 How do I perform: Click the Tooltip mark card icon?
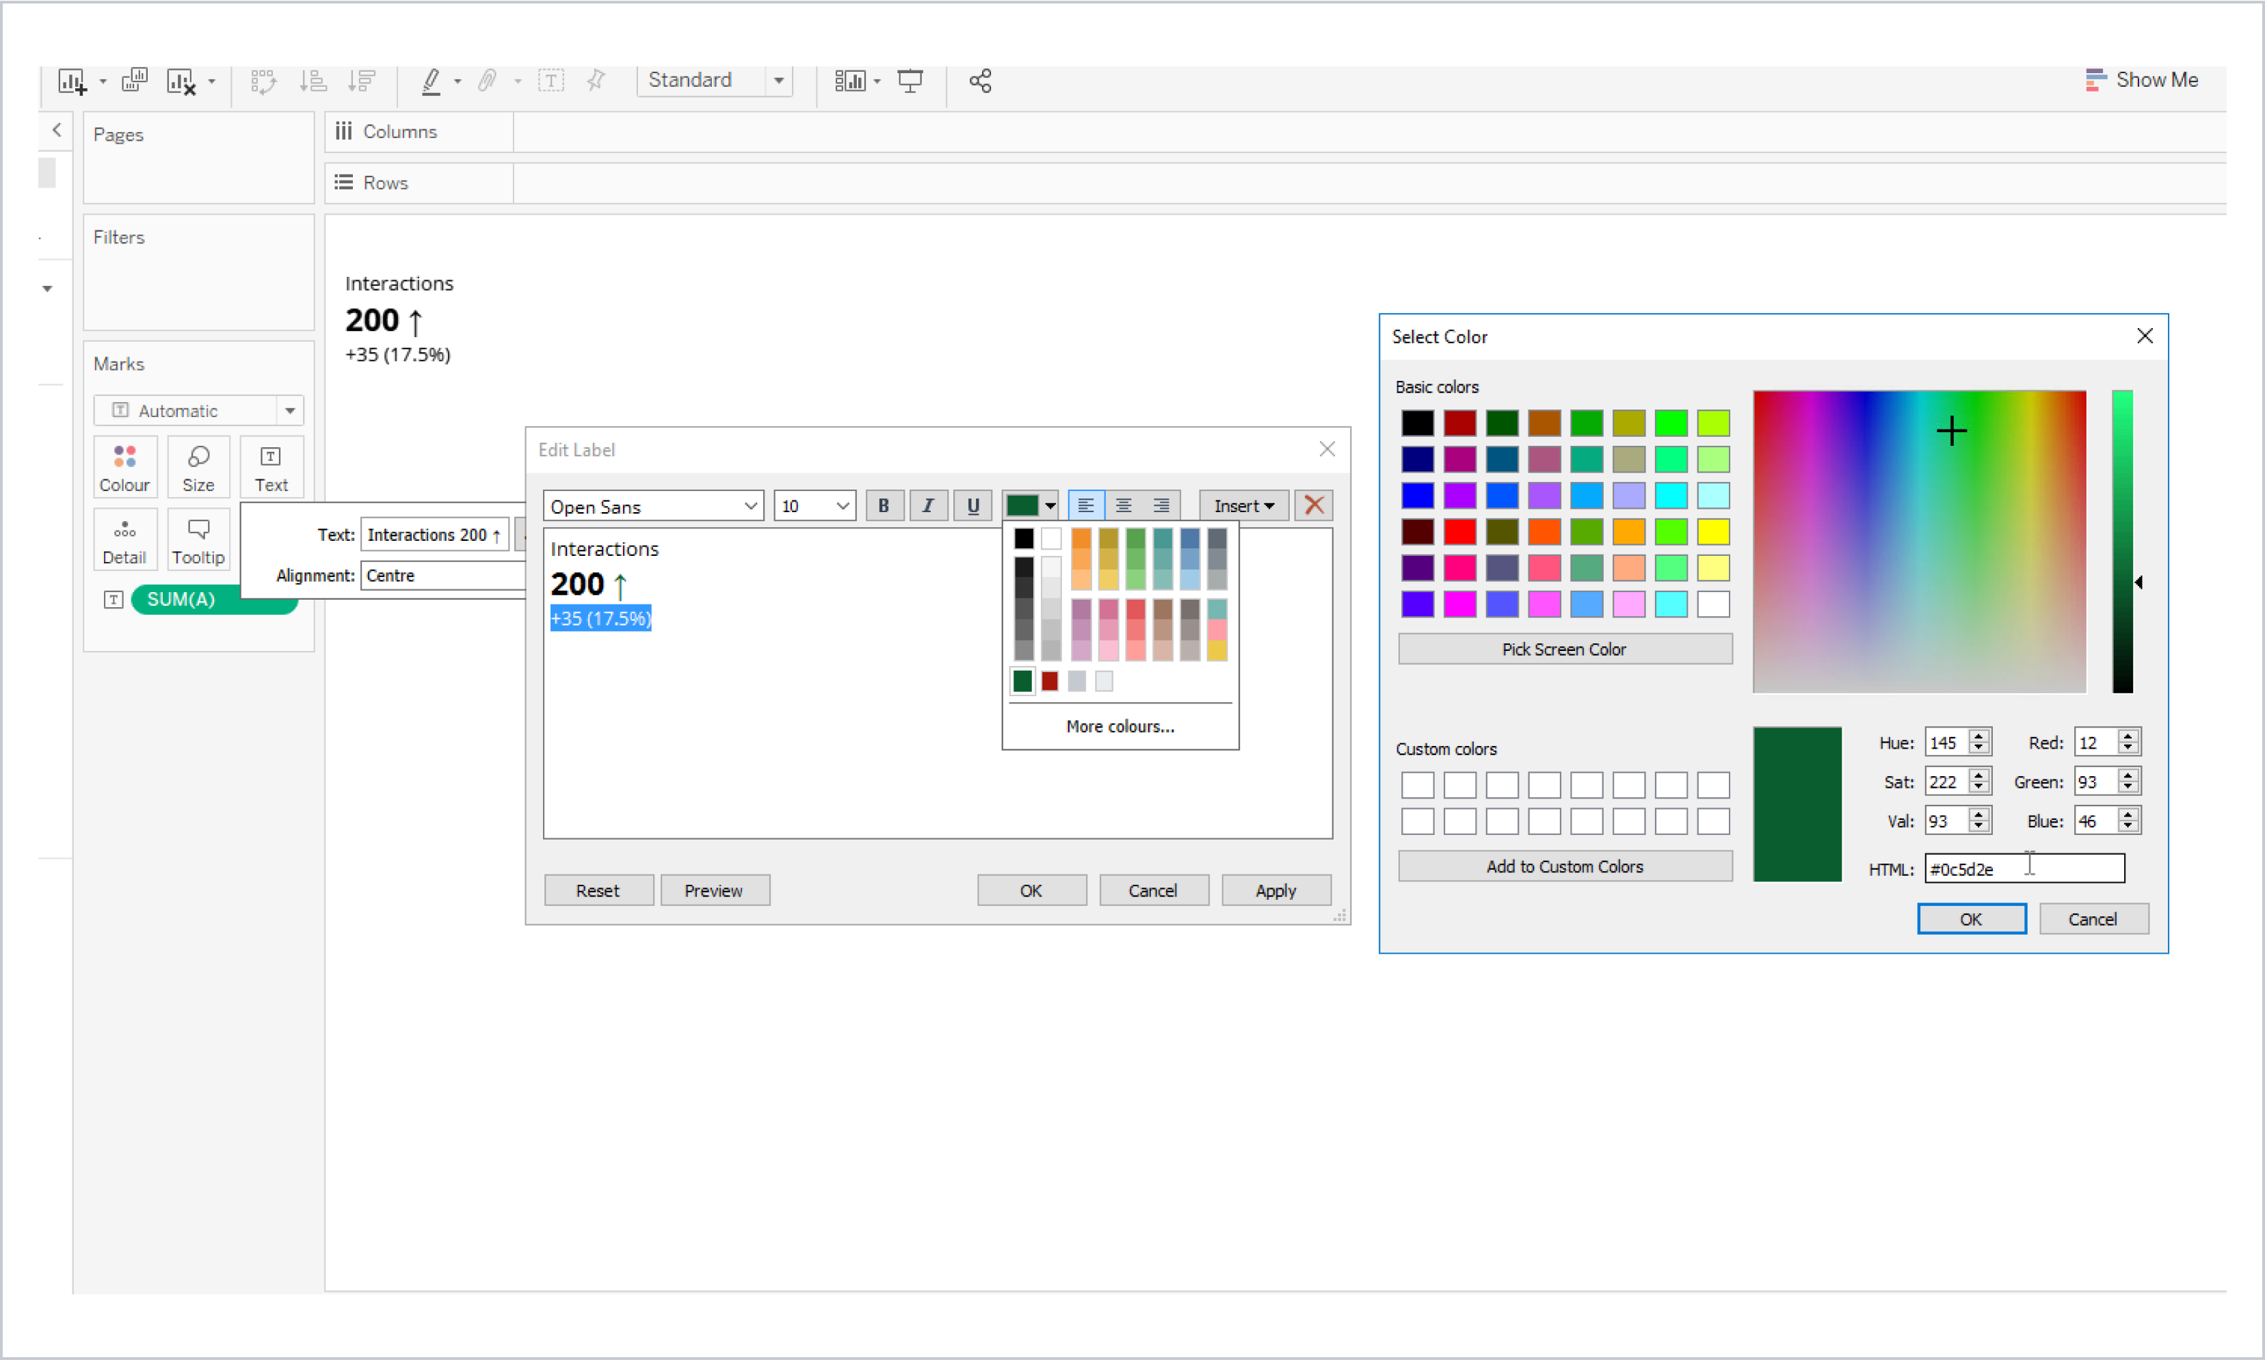(x=198, y=540)
